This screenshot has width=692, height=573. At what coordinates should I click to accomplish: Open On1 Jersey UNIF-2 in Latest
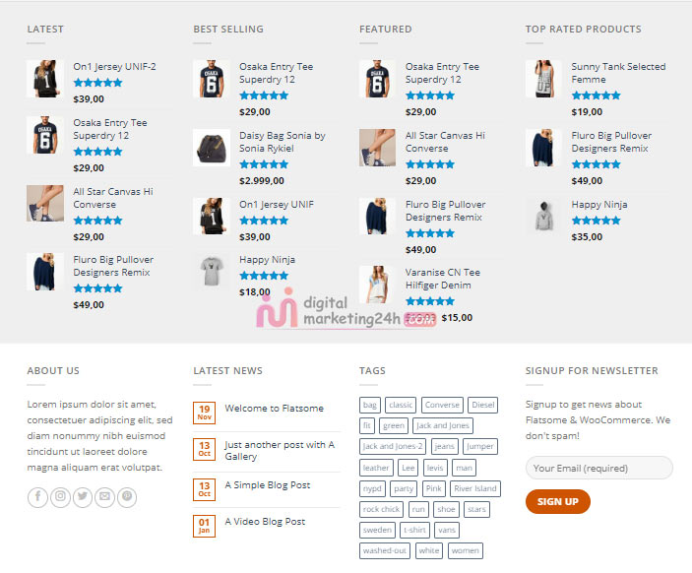point(114,67)
